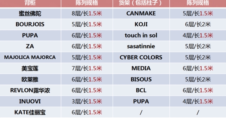The height and width of the screenshot is (118, 226).
Task: Click the CYBER COLORS cell
Action: [x=141, y=57]
